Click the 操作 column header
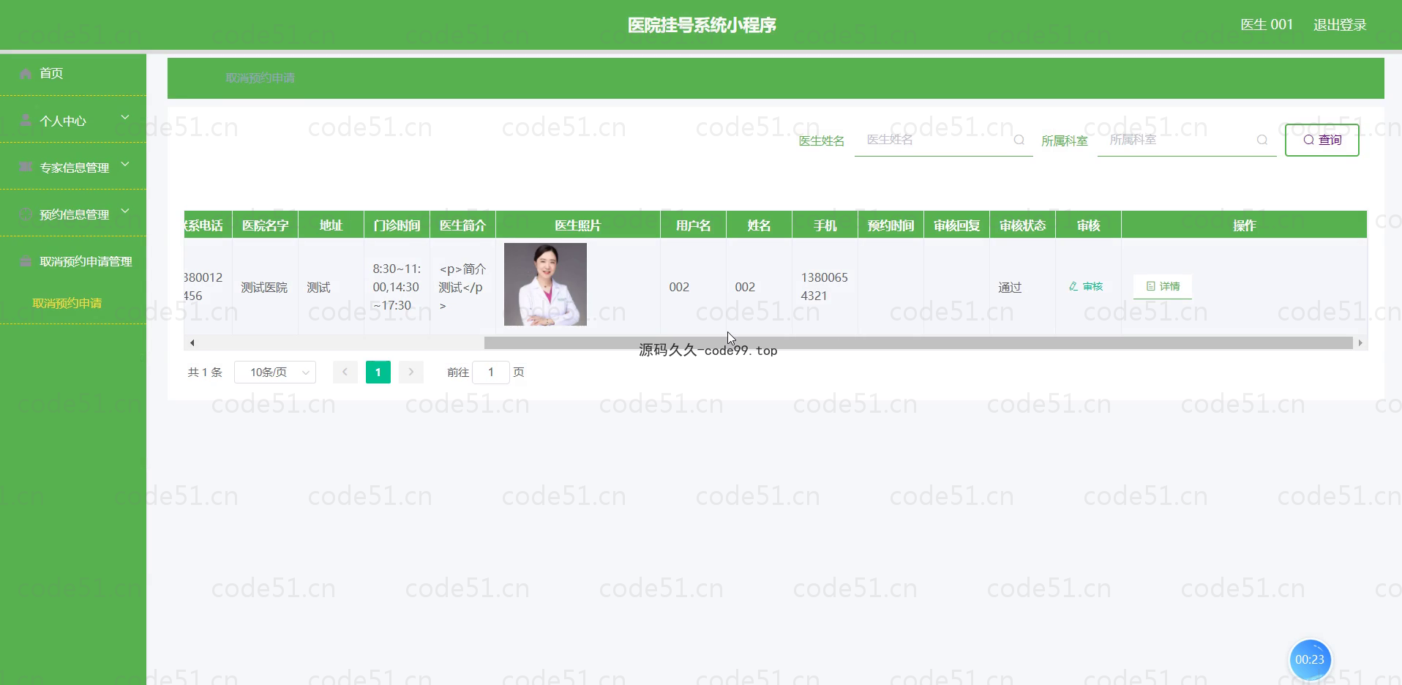 click(1244, 225)
